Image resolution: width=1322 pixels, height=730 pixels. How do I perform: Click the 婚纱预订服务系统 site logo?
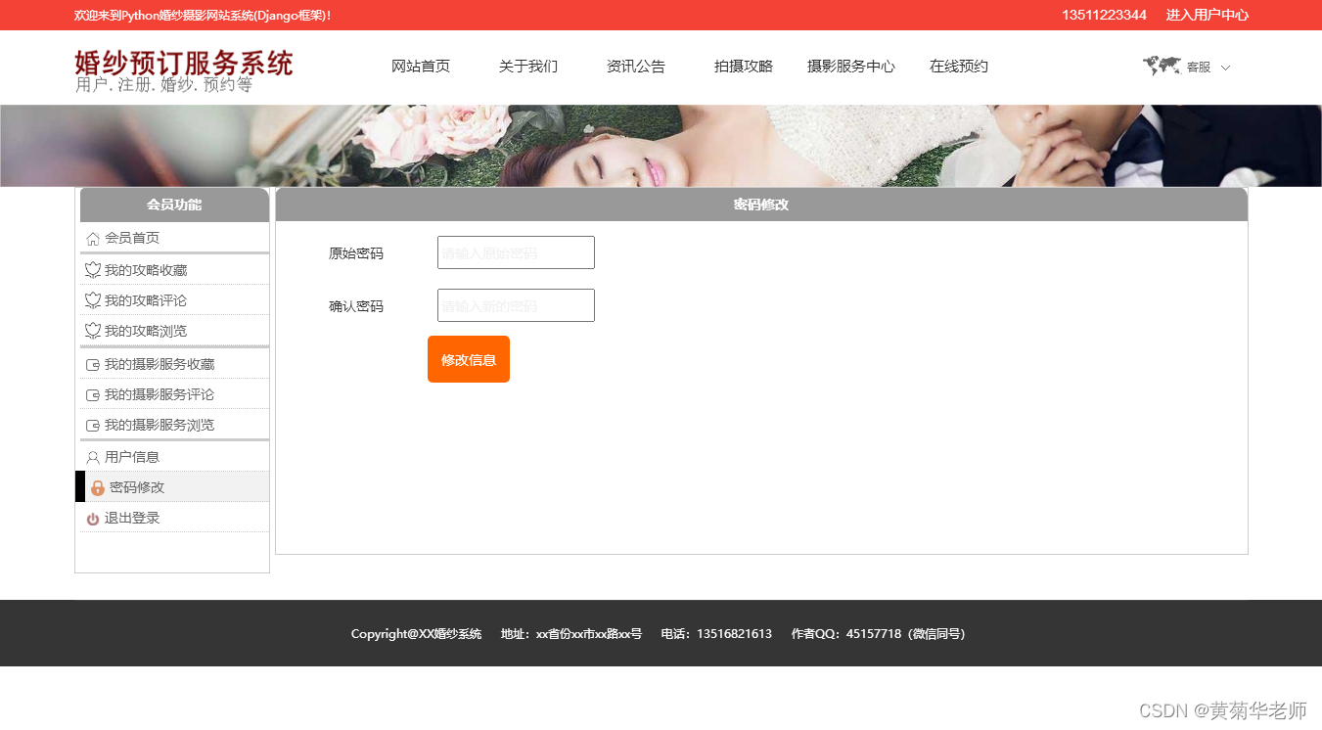click(184, 63)
